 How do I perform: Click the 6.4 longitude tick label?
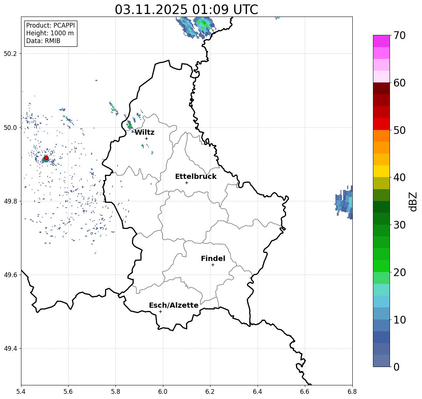pyautogui.click(x=258, y=392)
